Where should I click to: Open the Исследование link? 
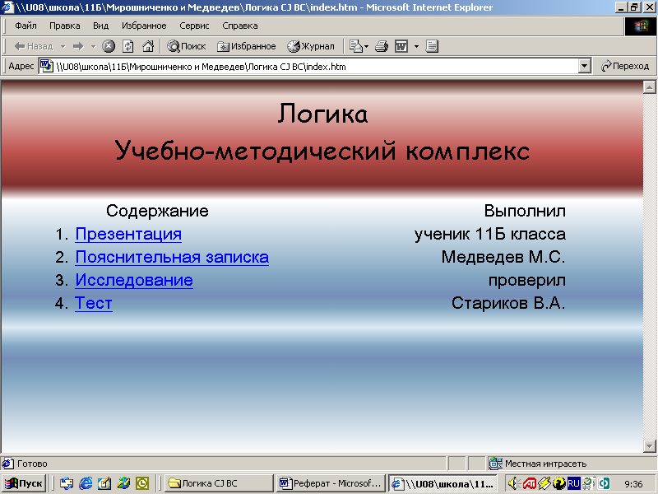(134, 280)
